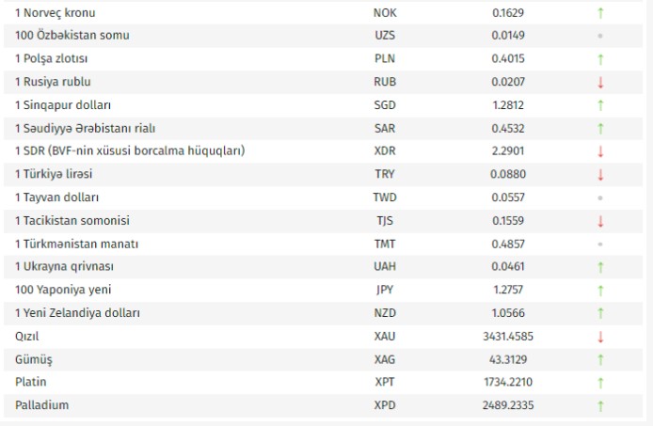Click the green up arrow for Norwegian krone
653x426 pixels.
click(599, 13)
